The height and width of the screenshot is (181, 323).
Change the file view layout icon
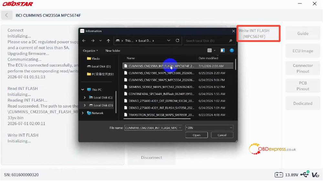(210, 51)
